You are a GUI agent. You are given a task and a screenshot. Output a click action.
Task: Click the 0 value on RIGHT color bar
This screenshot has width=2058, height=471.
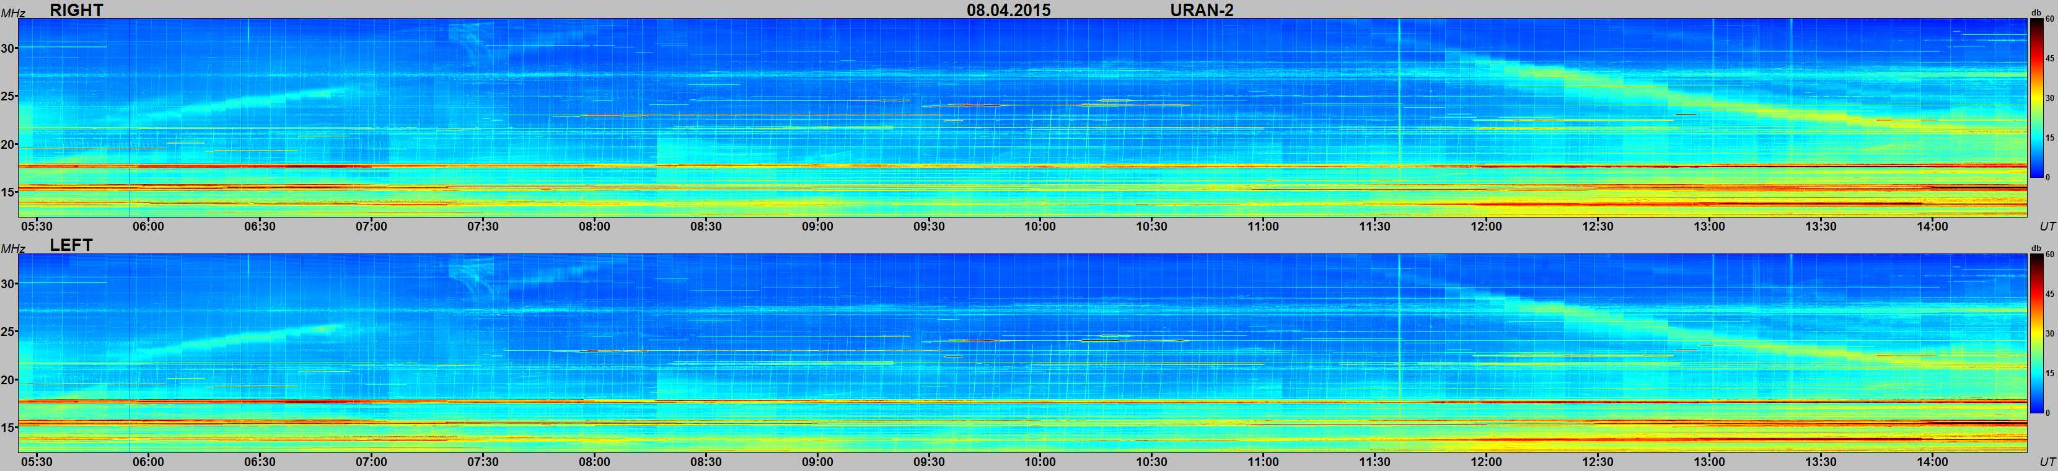coord(2047,177)
